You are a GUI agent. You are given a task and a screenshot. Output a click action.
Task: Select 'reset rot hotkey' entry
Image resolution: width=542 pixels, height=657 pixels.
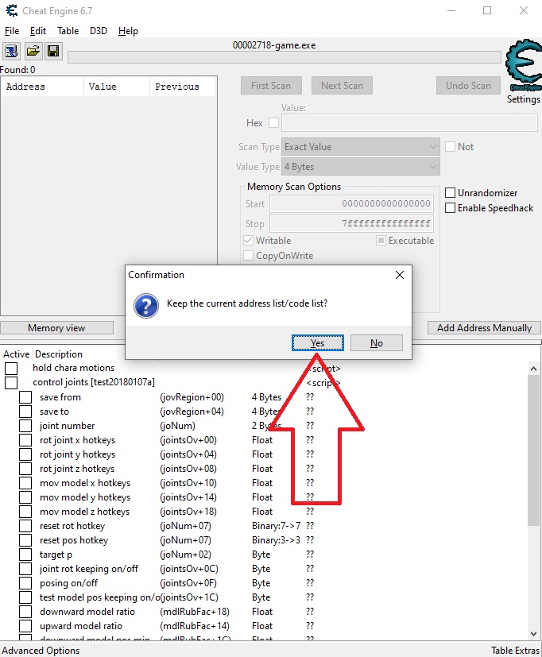(x=72, y=526)
